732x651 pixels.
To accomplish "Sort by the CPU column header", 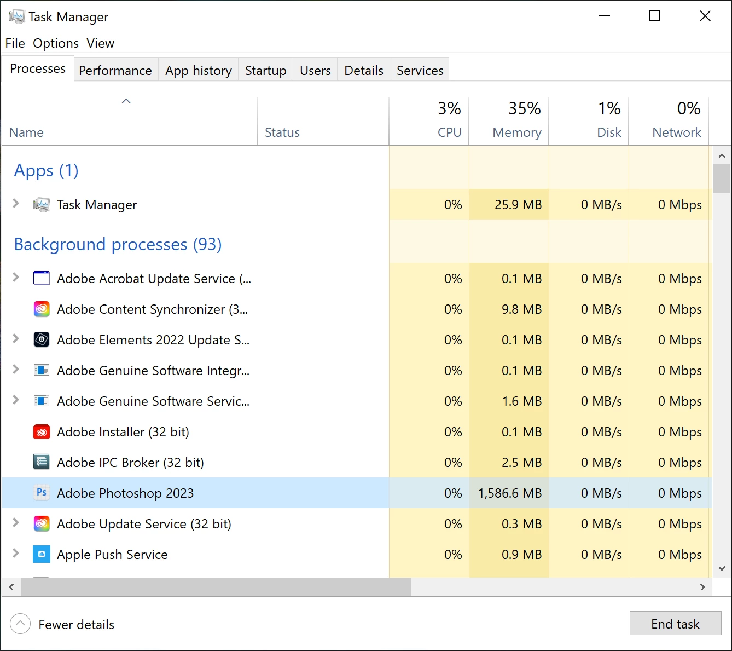I will [429, 121].
